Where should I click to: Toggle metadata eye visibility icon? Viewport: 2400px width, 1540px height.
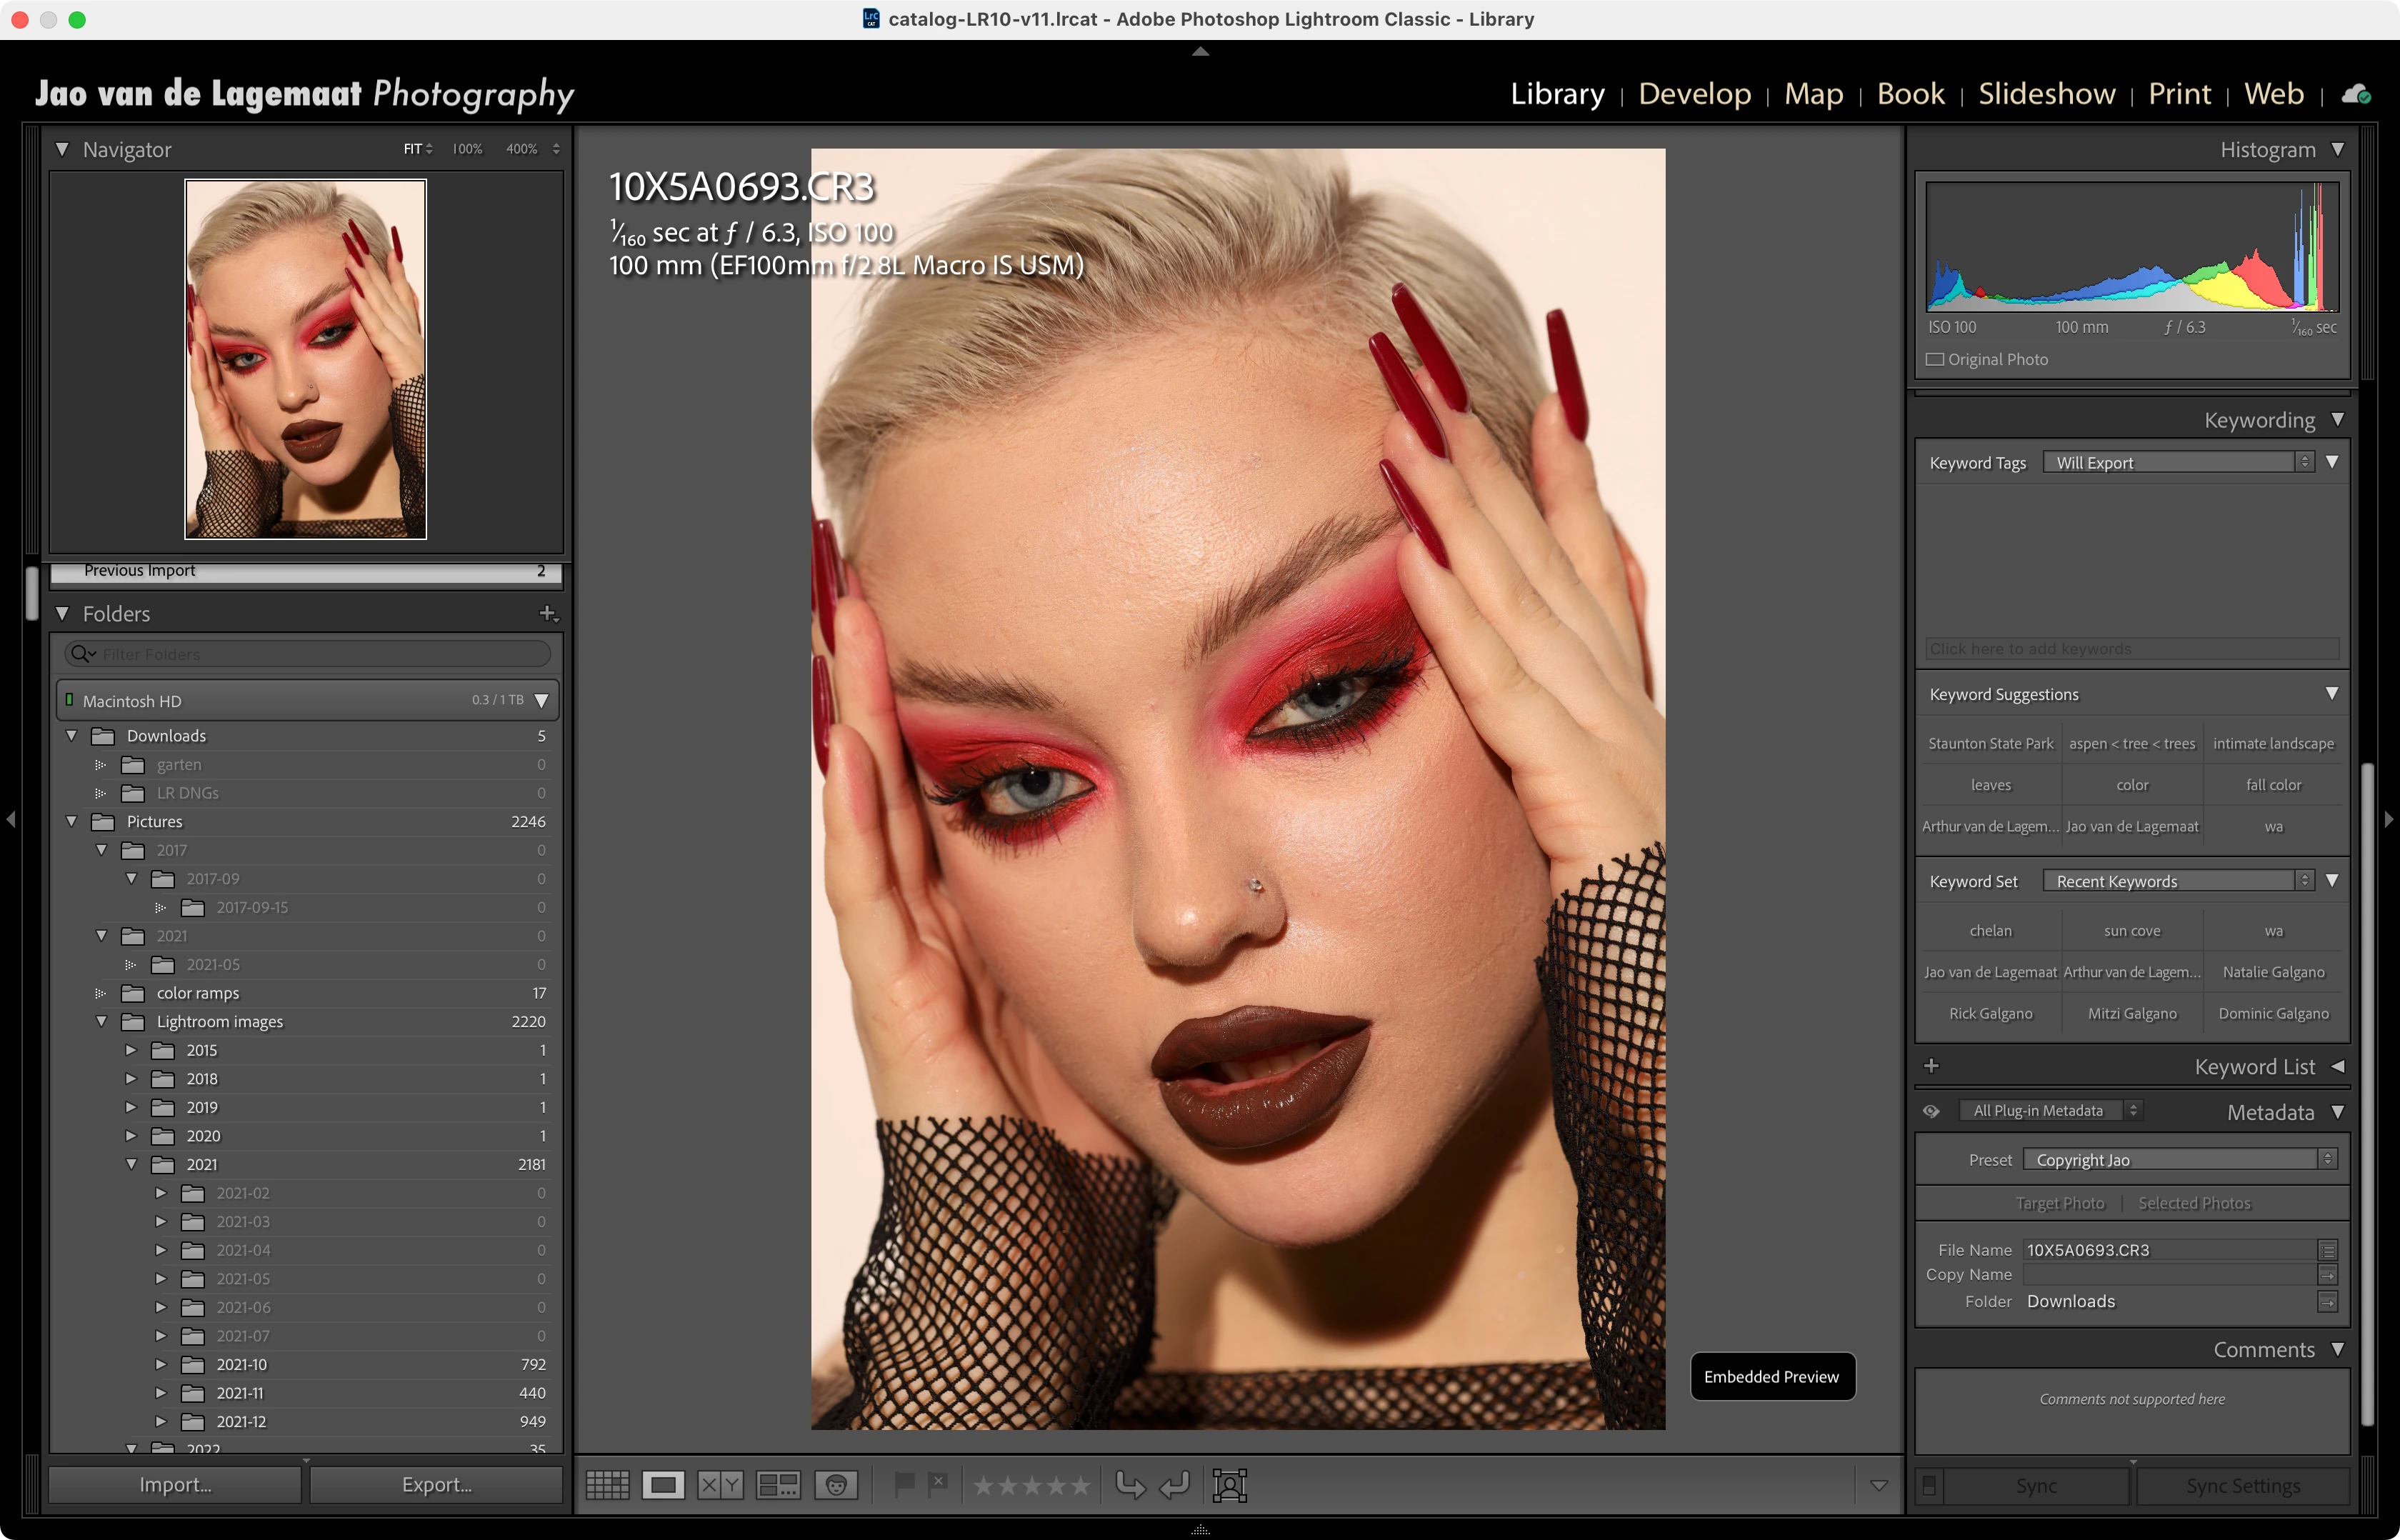[x=1931, y=1111]
